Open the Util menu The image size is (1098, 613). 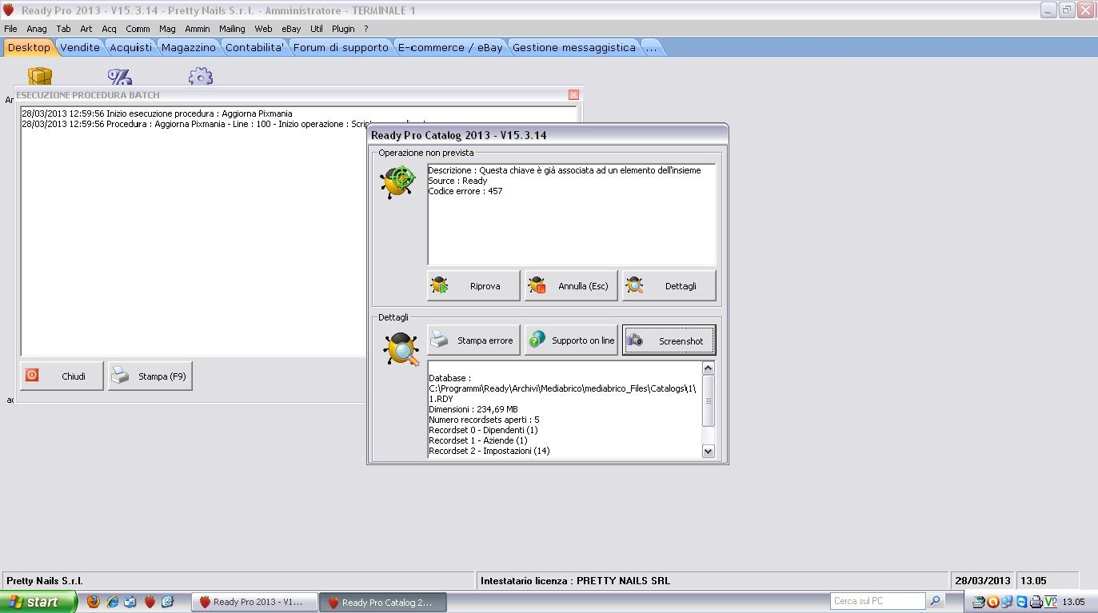click(x=317, y=29)
